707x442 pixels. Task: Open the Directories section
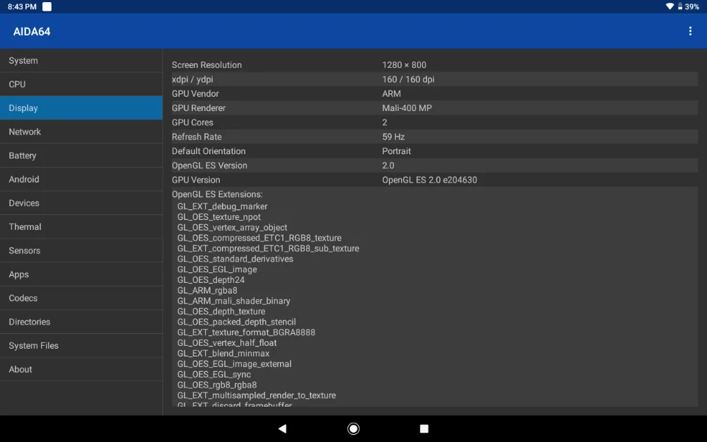[x=81, y=322]
